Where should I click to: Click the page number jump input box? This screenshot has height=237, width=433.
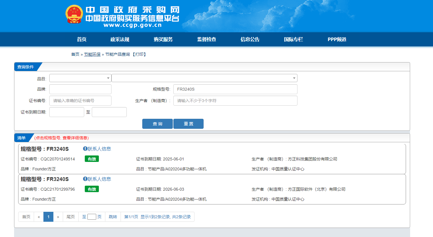(92, 217)
